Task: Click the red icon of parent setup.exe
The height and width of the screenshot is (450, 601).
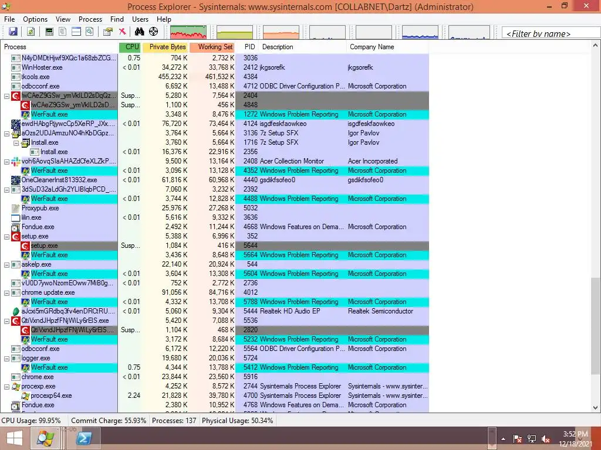Action: coord(16,237)
